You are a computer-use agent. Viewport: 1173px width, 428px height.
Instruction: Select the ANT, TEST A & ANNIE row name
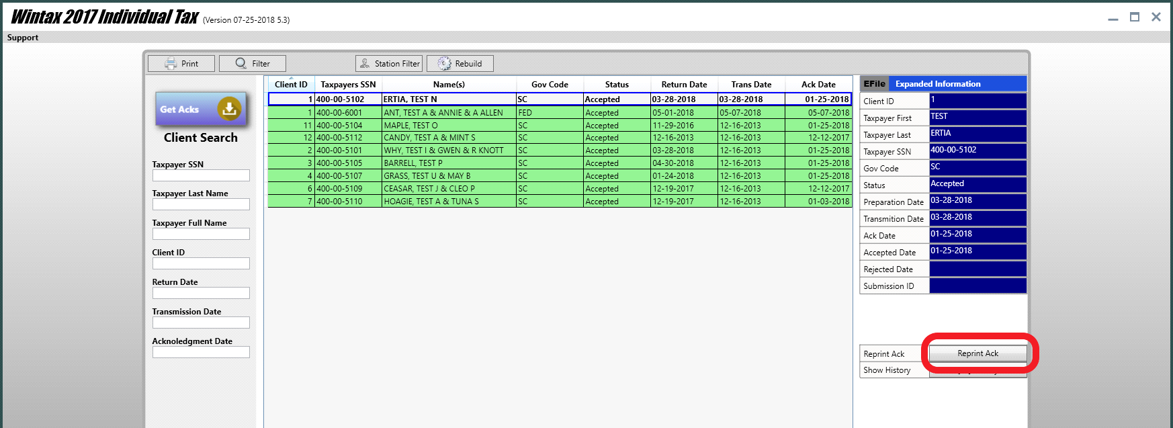pos(449,113)
